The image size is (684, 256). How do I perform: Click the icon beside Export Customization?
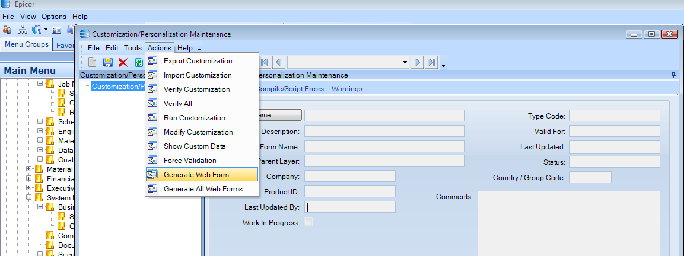coord(152,60)
